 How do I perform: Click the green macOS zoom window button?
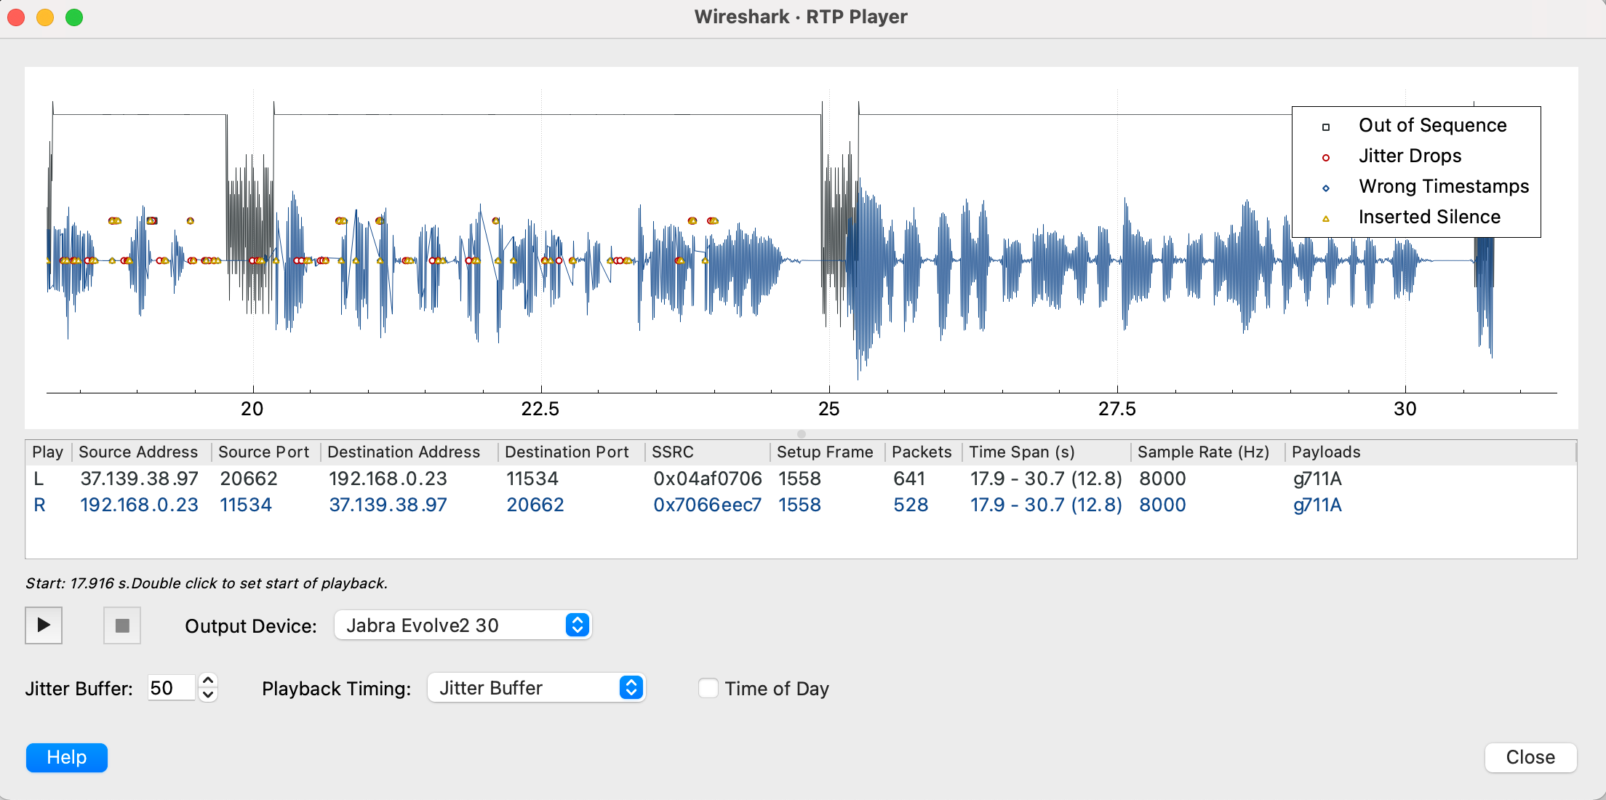(74, 17)
